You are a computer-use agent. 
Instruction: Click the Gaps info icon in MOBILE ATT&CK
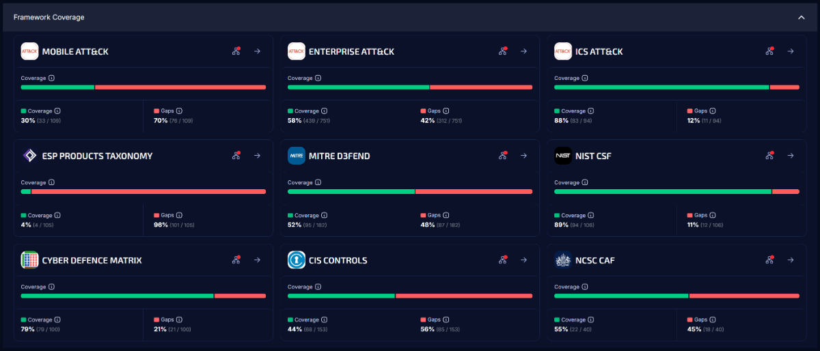tap(179, 111)
